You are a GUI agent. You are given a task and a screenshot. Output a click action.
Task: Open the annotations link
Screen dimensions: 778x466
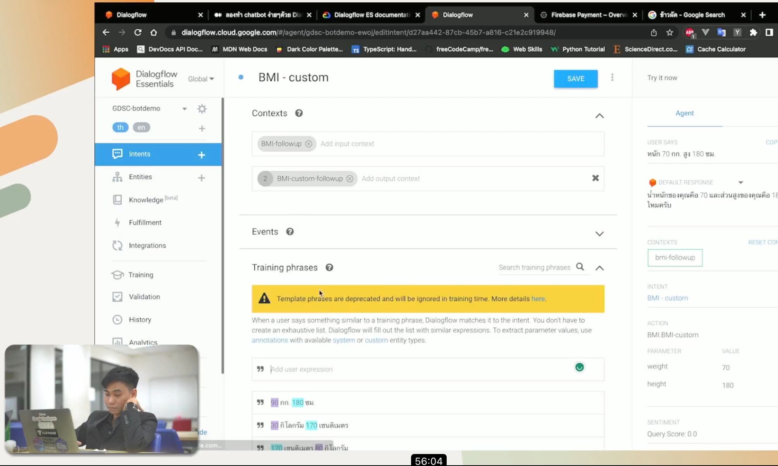(270, 340)
